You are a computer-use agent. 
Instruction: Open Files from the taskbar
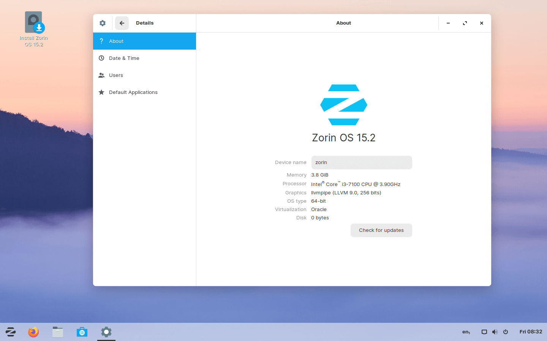click(58, 332)
